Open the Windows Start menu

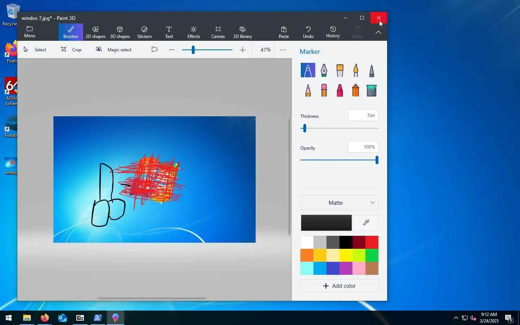(9, 318)
